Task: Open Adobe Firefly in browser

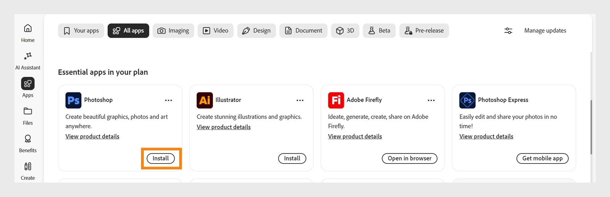Action: tap(409, 159)
